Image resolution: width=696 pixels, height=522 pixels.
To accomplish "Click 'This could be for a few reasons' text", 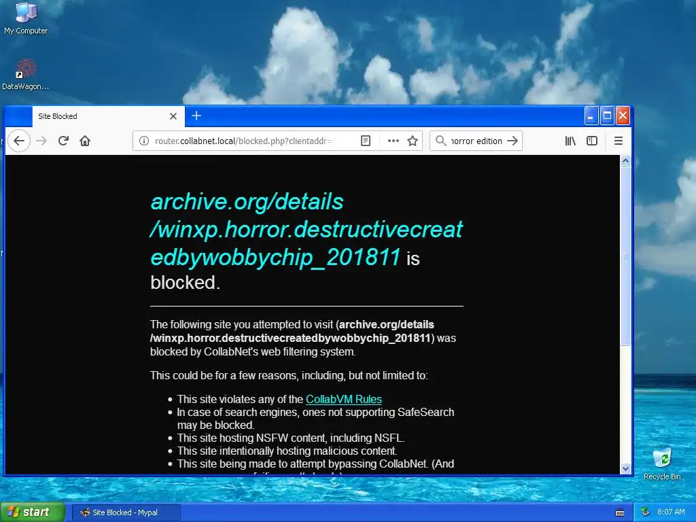I will [289, 375].
